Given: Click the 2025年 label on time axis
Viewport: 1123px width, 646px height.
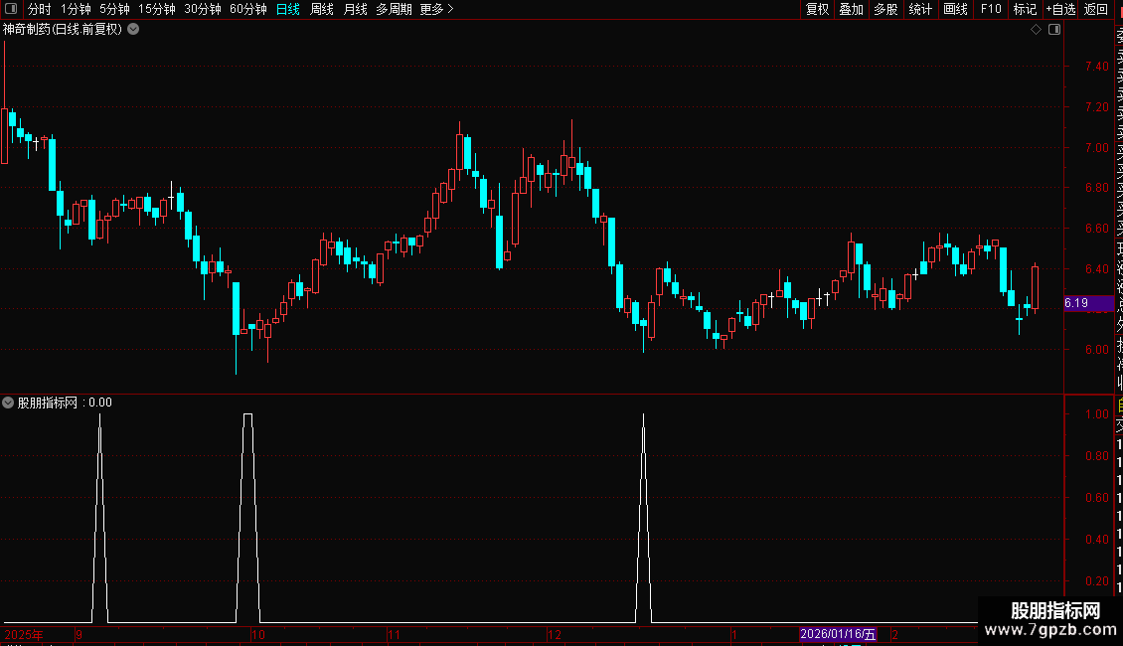Looking at the screenshot, I should 24,634.
